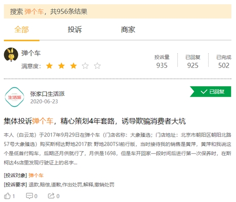The width and height of the screenshot is (236, 202).
Task: Click the 满意度 label
Action: tap(31, 66)
